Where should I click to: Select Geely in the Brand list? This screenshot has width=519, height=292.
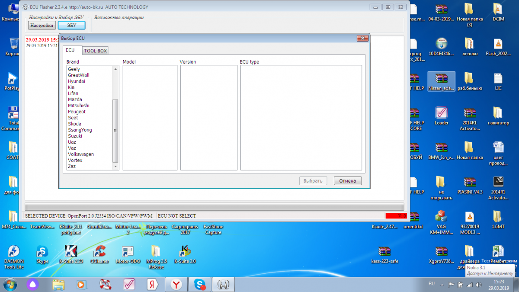(74, 69)
